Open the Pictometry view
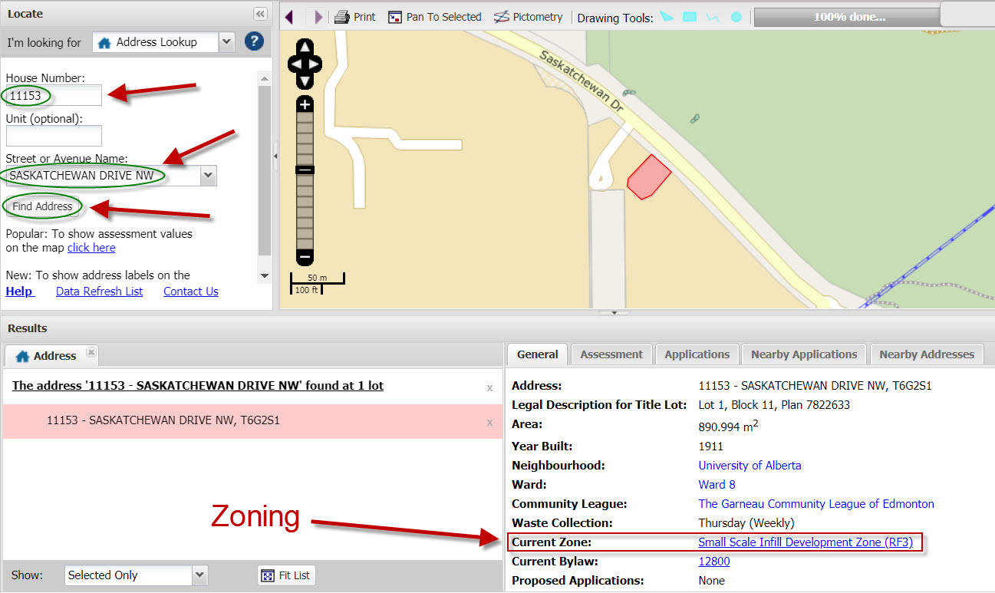 (501, 17)
